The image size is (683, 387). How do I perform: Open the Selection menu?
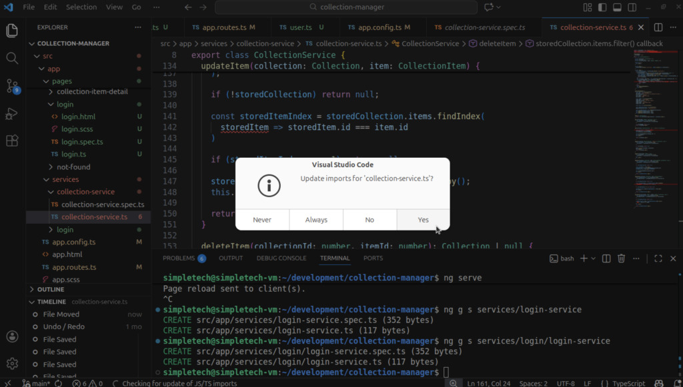pyautogui.click(x=81, y=7)
